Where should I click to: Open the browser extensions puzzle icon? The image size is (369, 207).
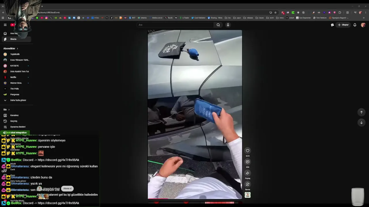click(x=340, y=13)
